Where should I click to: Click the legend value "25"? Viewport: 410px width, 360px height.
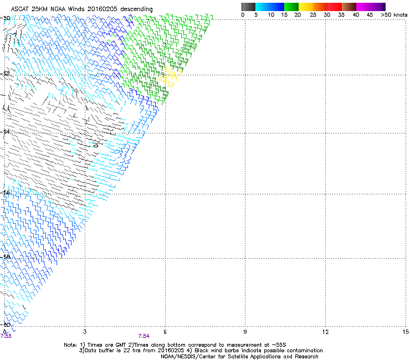point(313,15)
